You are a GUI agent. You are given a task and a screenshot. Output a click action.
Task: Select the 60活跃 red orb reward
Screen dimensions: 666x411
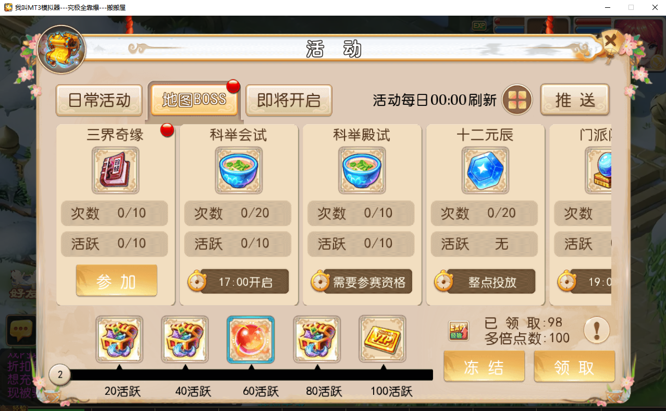click(251, 340)
